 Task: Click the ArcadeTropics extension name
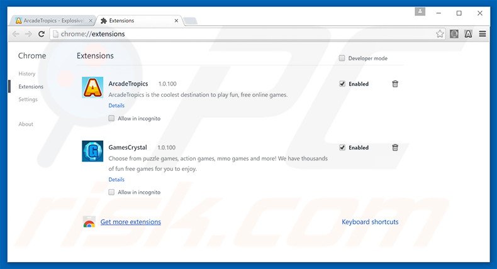pos(128,84)
